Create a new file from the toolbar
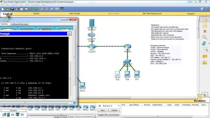The width and height of the screenshot is (210, 118). tap(3, 9)
